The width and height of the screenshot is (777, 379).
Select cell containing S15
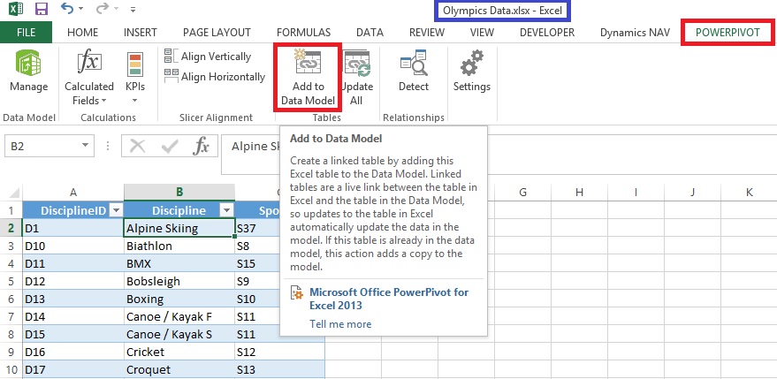[x=257, y=263]
